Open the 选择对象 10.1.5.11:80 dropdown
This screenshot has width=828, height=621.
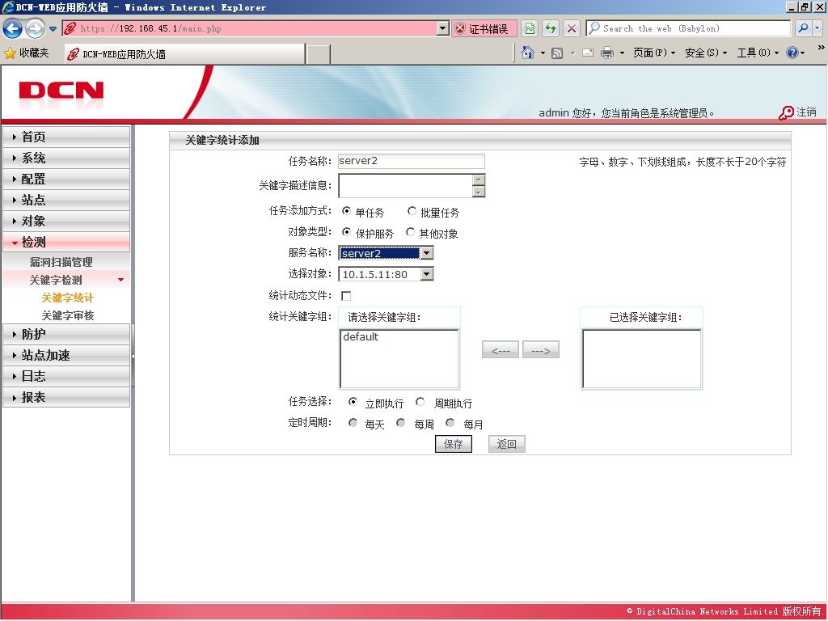(386, 274)
